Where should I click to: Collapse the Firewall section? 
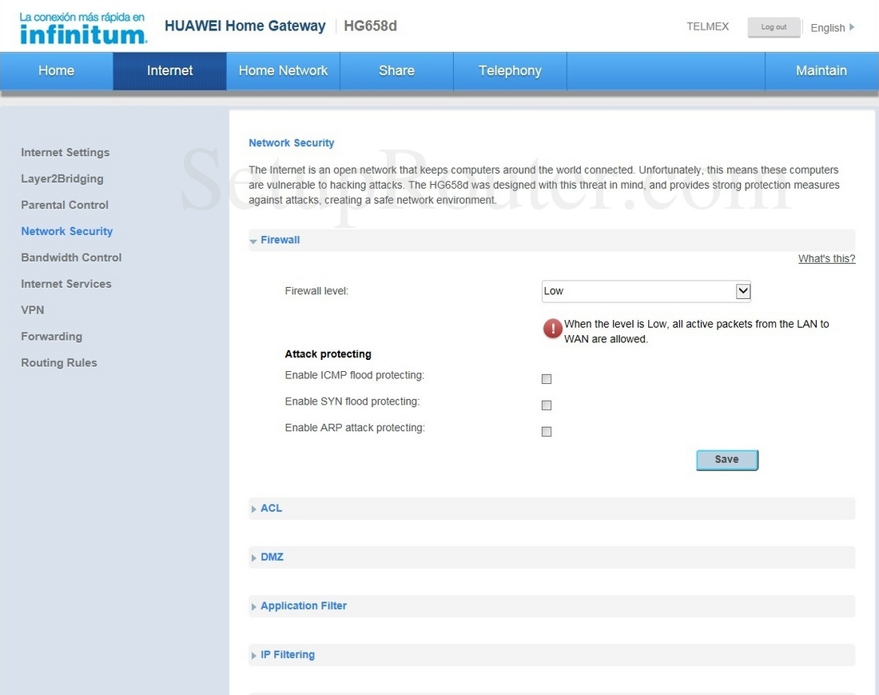[280, 240]
